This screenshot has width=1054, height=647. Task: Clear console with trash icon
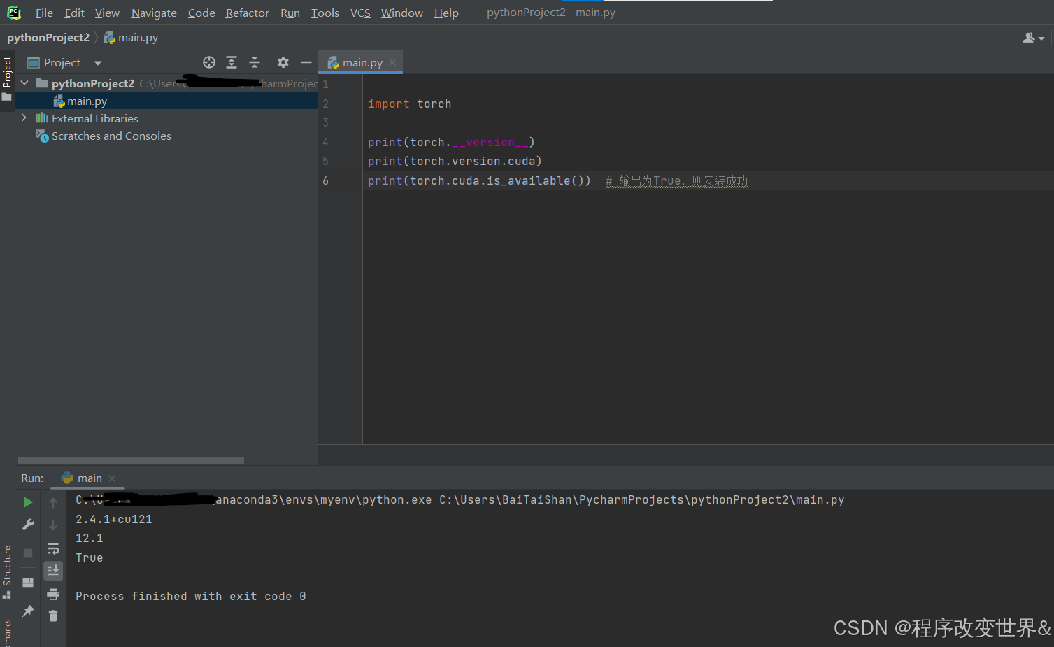(53, 616)
